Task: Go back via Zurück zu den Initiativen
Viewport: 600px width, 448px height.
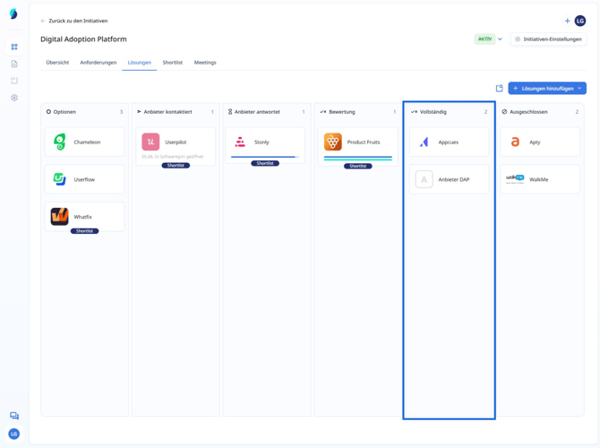Action: (x=77, y=21)
